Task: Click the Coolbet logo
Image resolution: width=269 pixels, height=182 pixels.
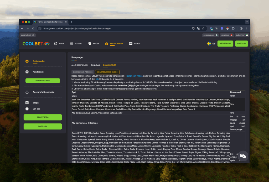Action: point(36,44)
